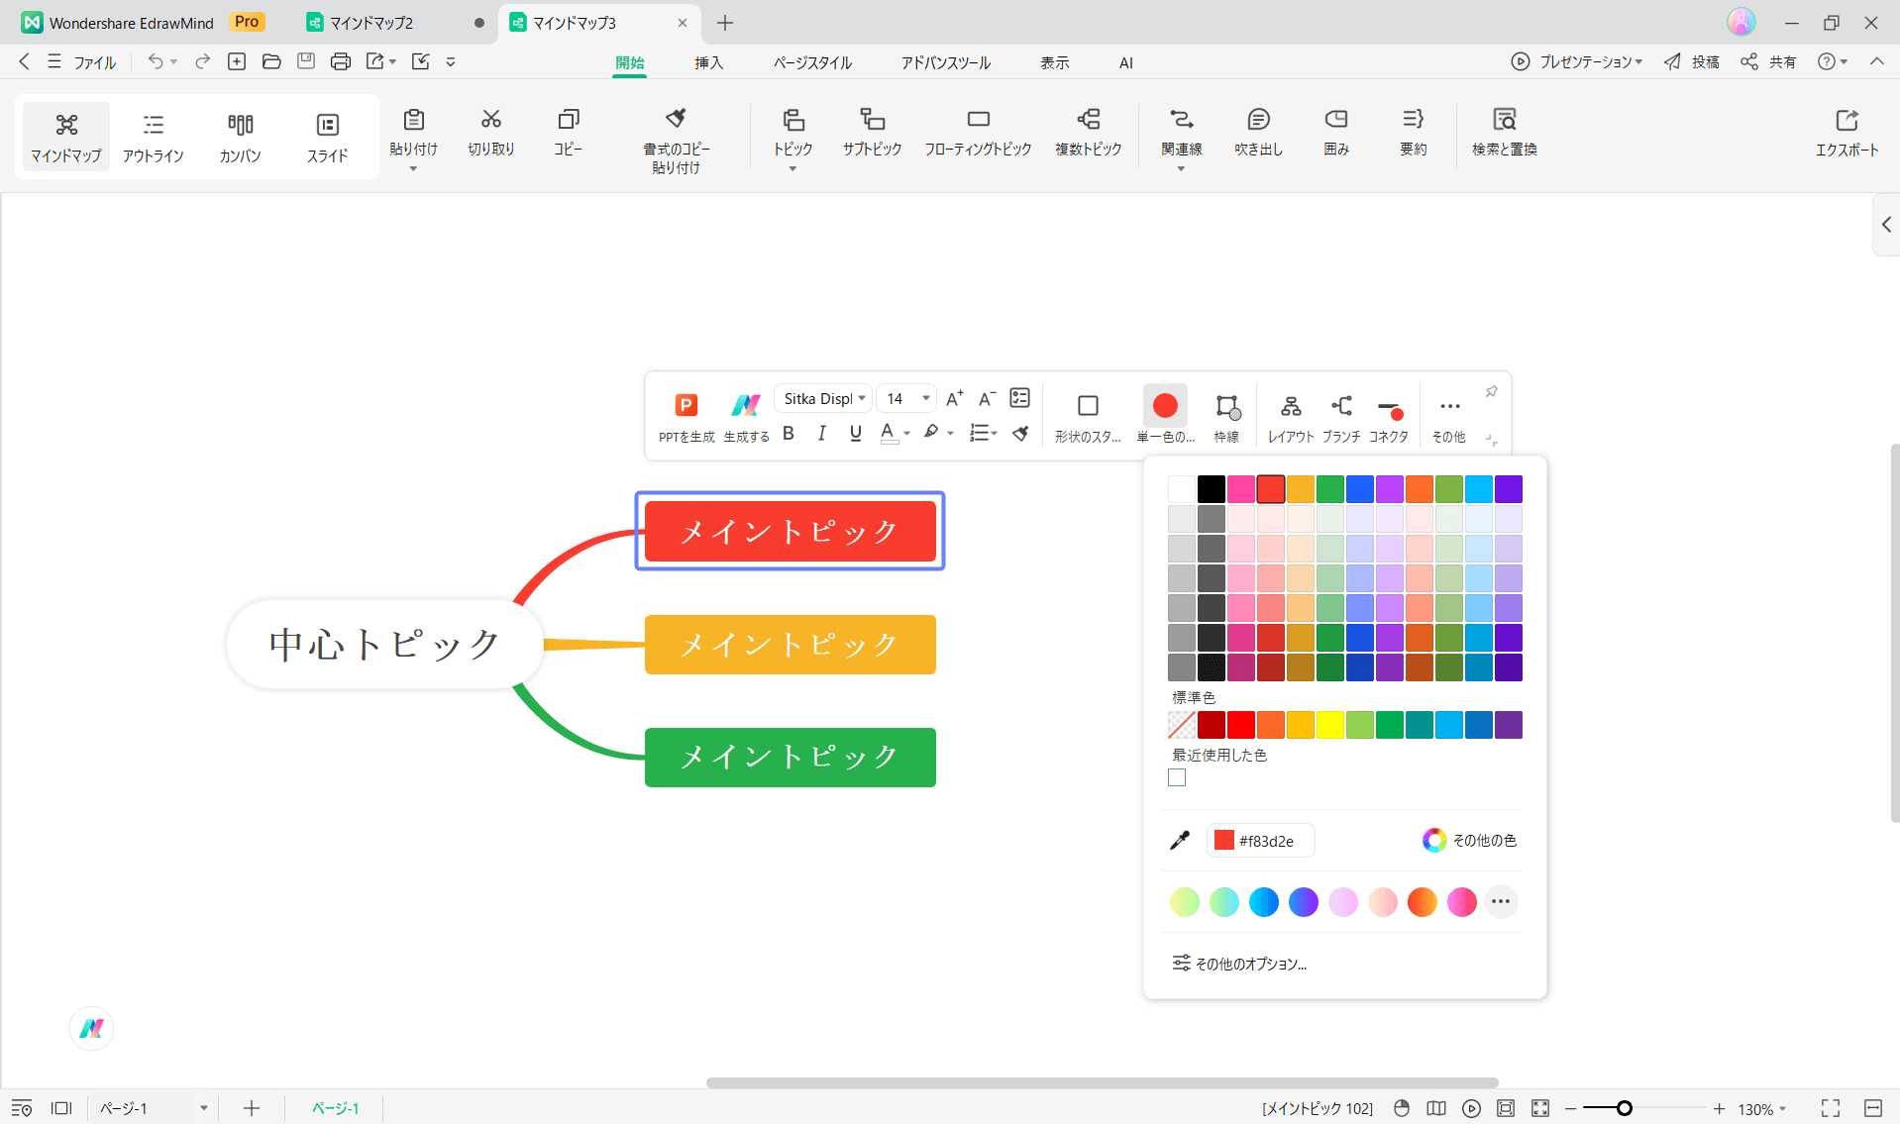The height and width of the screenshot is (1124, 1900).
Task: Open Branch (ブランチ) options
Action: [x=1341, y=416]
